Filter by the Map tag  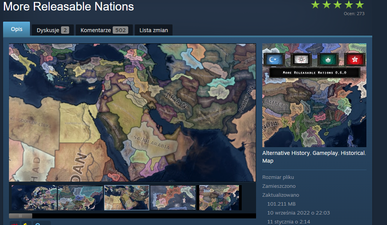268,161
